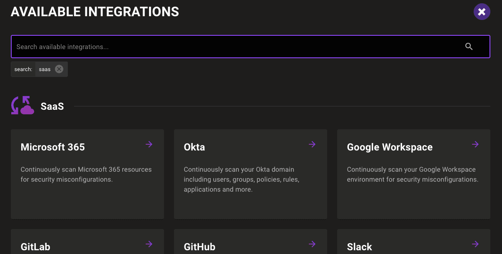Open the Okta integration card
The image size is (502, 254).
251,174
